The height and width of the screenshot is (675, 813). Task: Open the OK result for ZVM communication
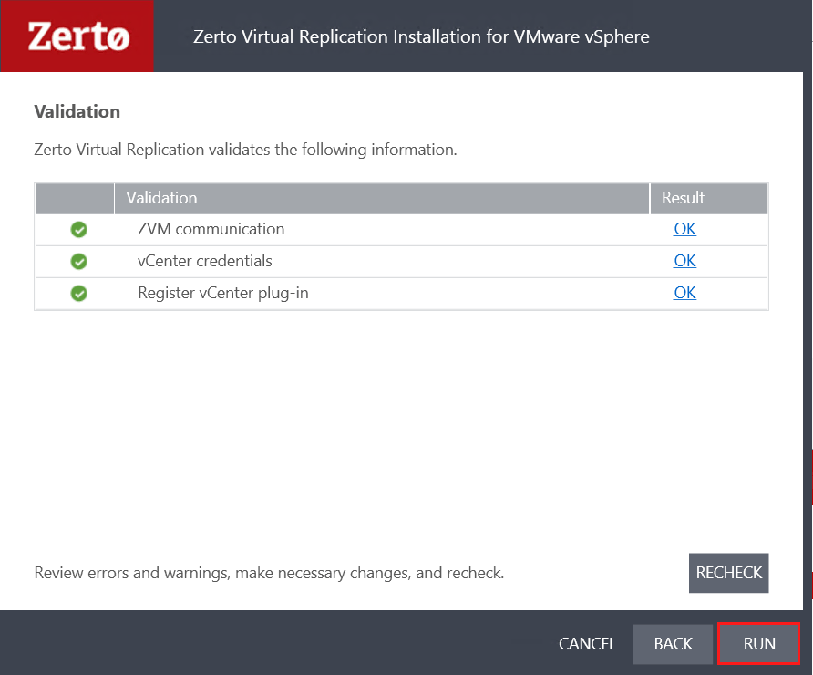click(x=684, y=229)
